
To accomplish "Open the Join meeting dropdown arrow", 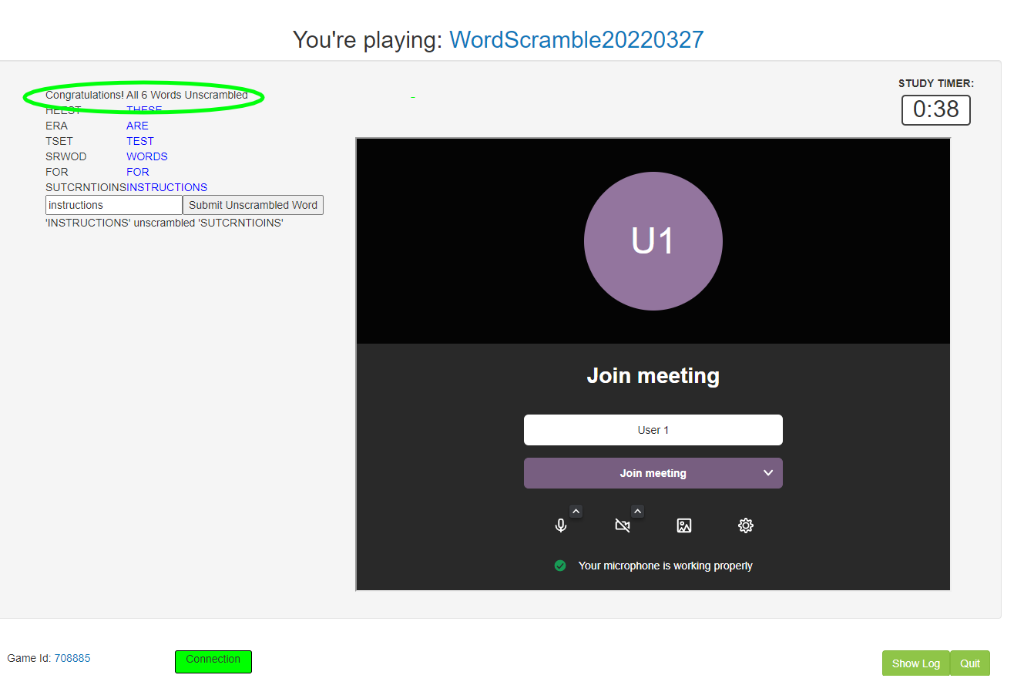I will (768, 473).
